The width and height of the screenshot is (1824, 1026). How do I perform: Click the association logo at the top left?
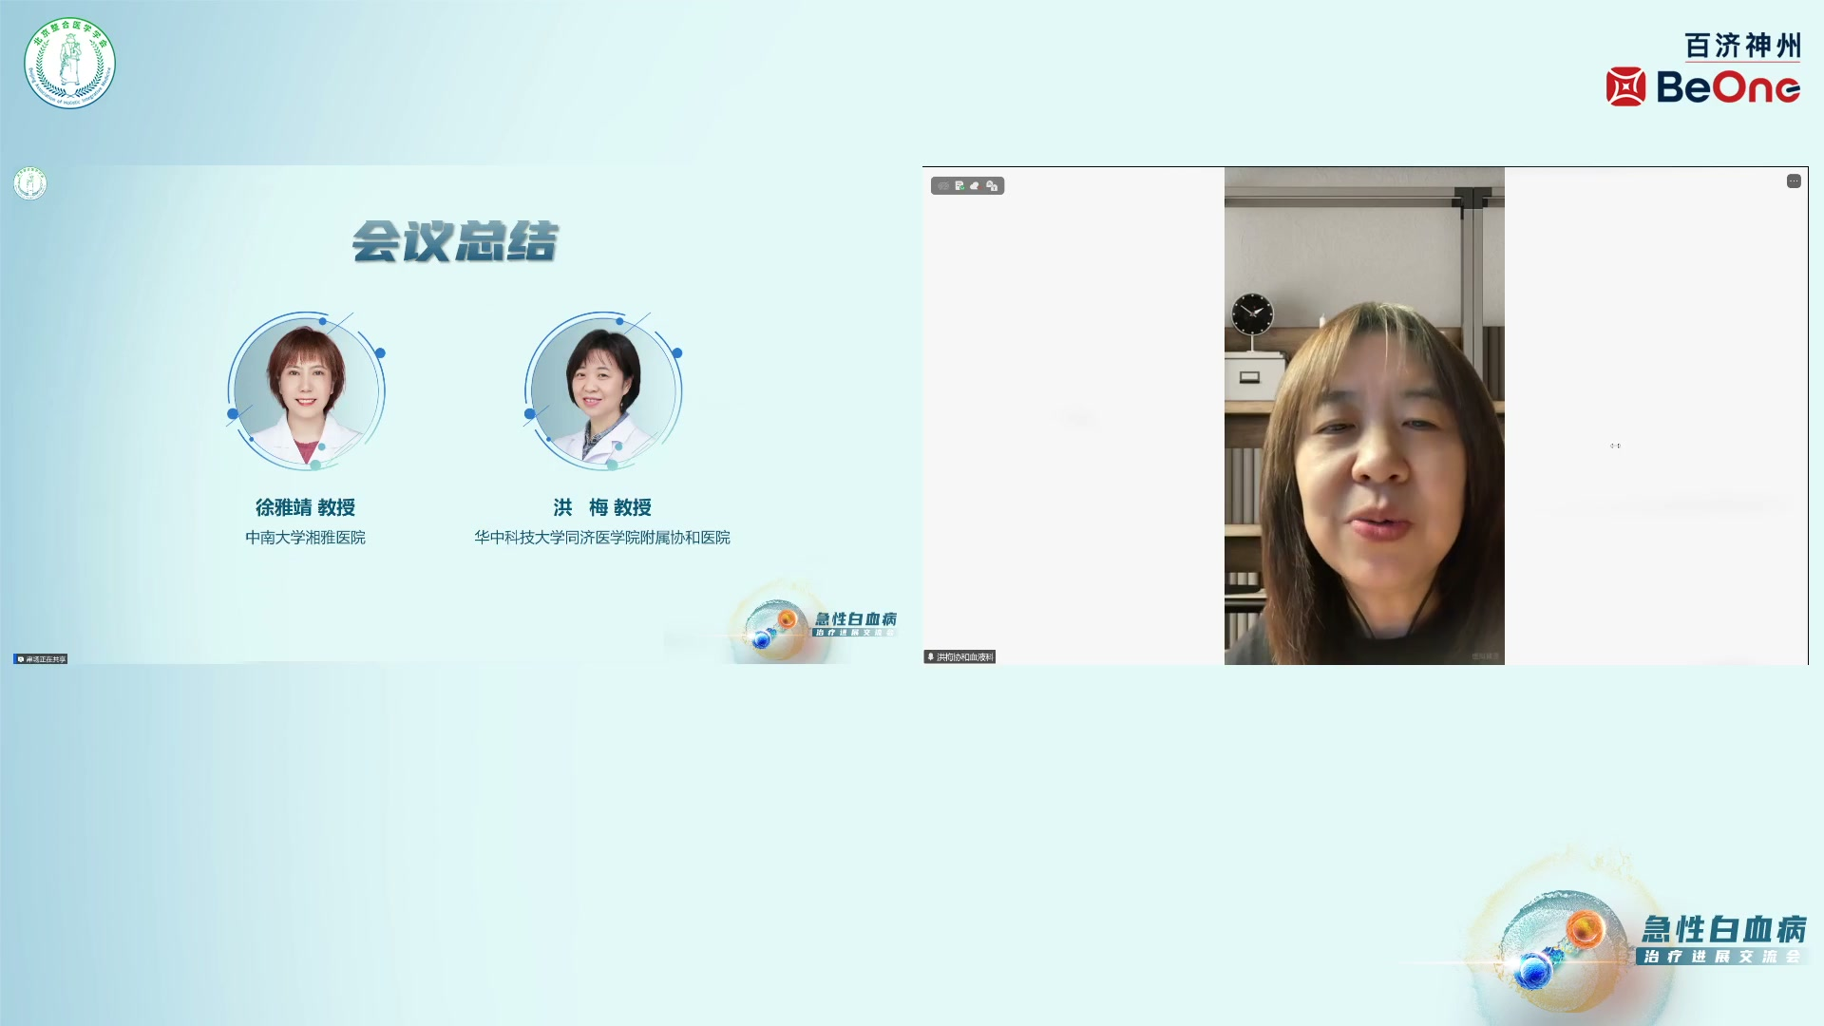pyautogui.click(x=69, y=63)
